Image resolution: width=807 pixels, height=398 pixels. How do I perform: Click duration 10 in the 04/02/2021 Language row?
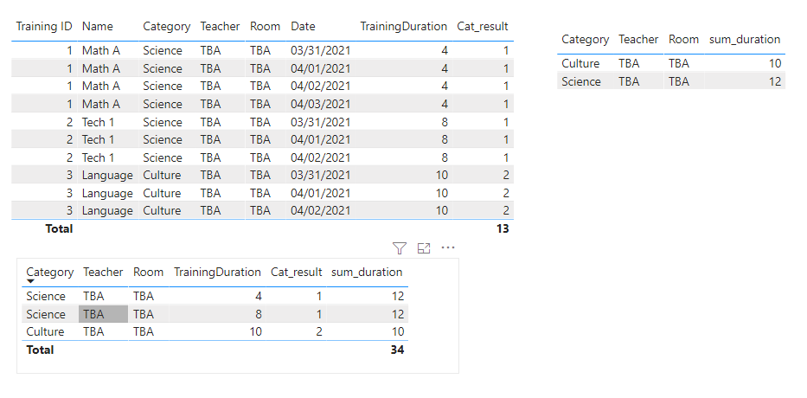coord(442,210)
